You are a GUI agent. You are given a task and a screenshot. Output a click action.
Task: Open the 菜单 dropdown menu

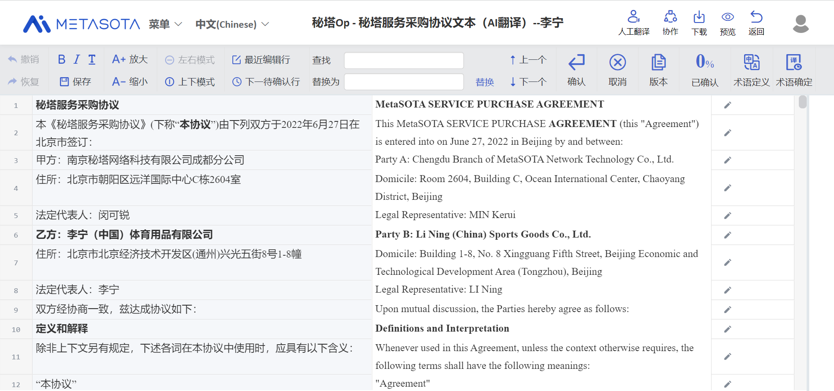[165, 24]
